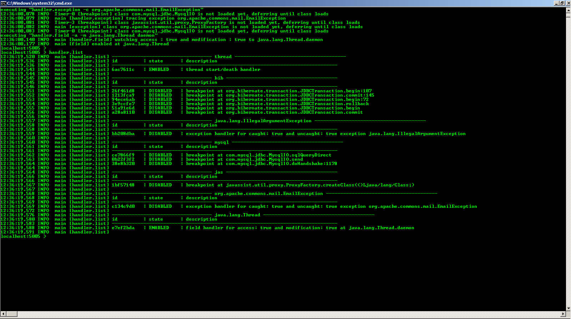Click the ENABLED state of e7ef2bda
Screen dimensions: 571x319
[x=159, y=228]
